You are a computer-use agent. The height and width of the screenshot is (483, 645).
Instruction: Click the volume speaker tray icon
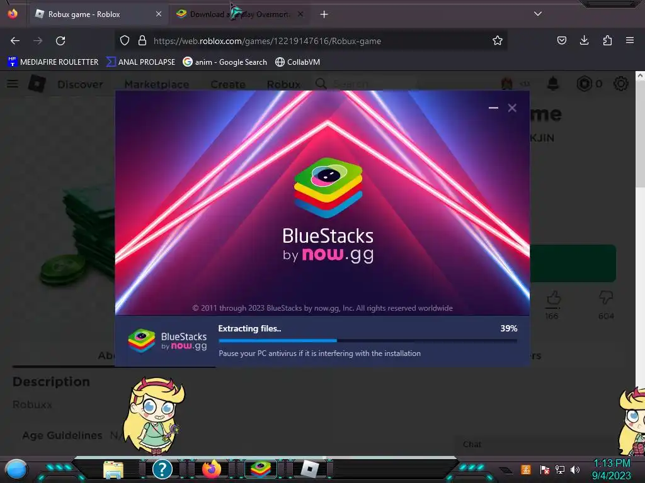click(x=574, y=469)
